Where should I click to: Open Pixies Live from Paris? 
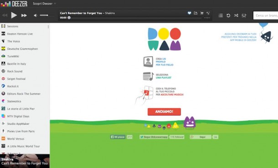point(21,131)
